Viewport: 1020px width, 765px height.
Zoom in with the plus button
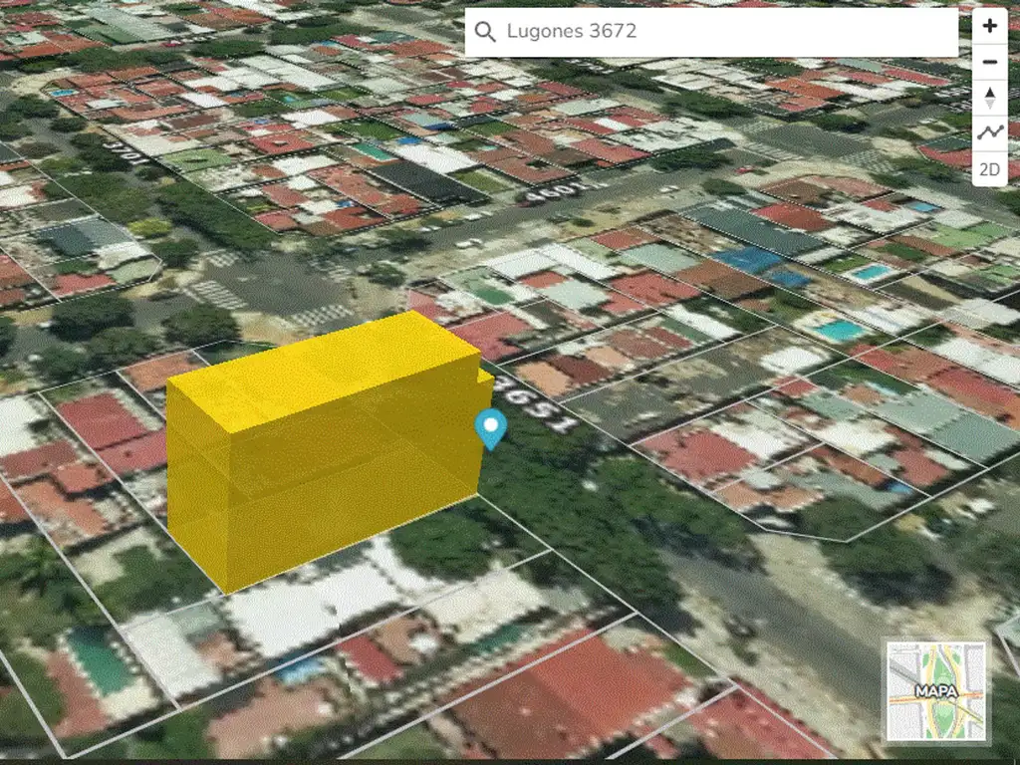(x=989, y=26)
